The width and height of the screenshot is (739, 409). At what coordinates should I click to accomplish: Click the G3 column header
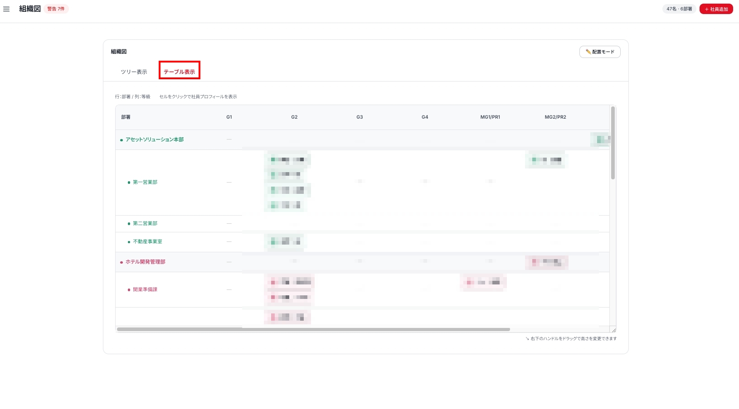[x=360, y=117]
